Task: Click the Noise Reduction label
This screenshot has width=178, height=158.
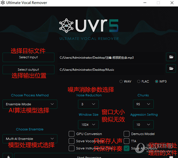Action: (x=89, y=95)
